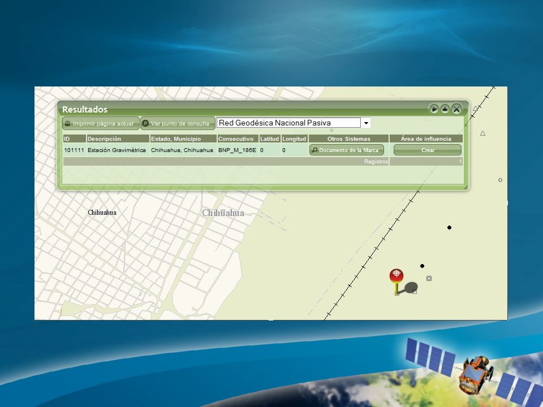Open the Red Geodésica Nacional Pasiva dropdown
543x407 pixels.
[366, 123]
